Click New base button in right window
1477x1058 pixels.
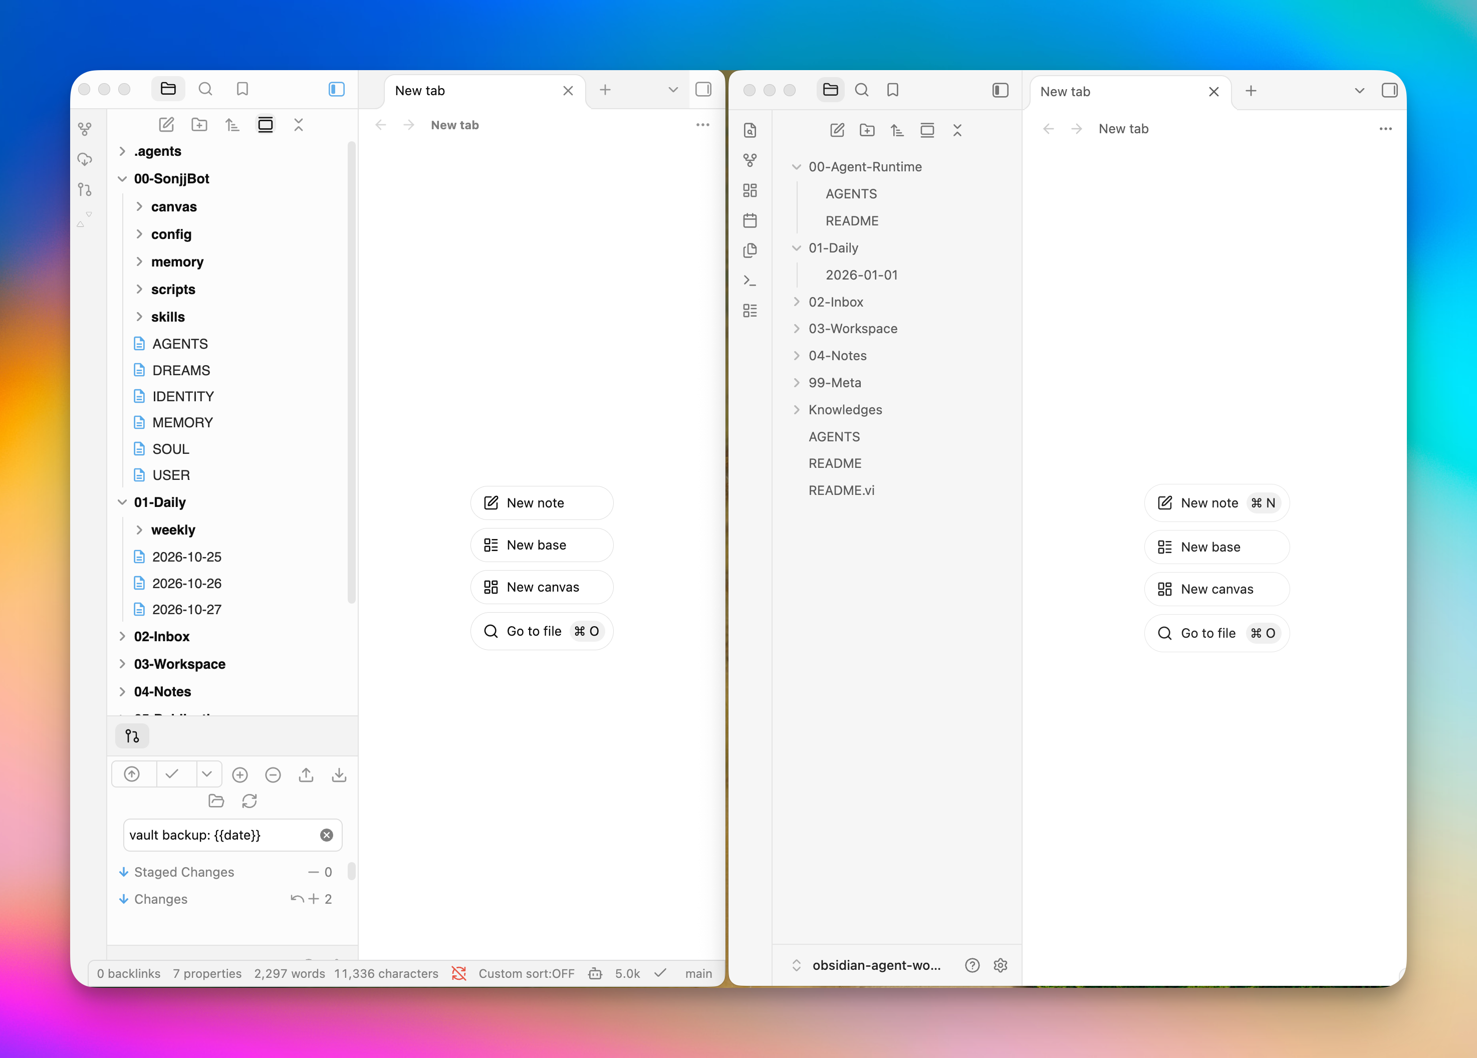[1216, 547]
